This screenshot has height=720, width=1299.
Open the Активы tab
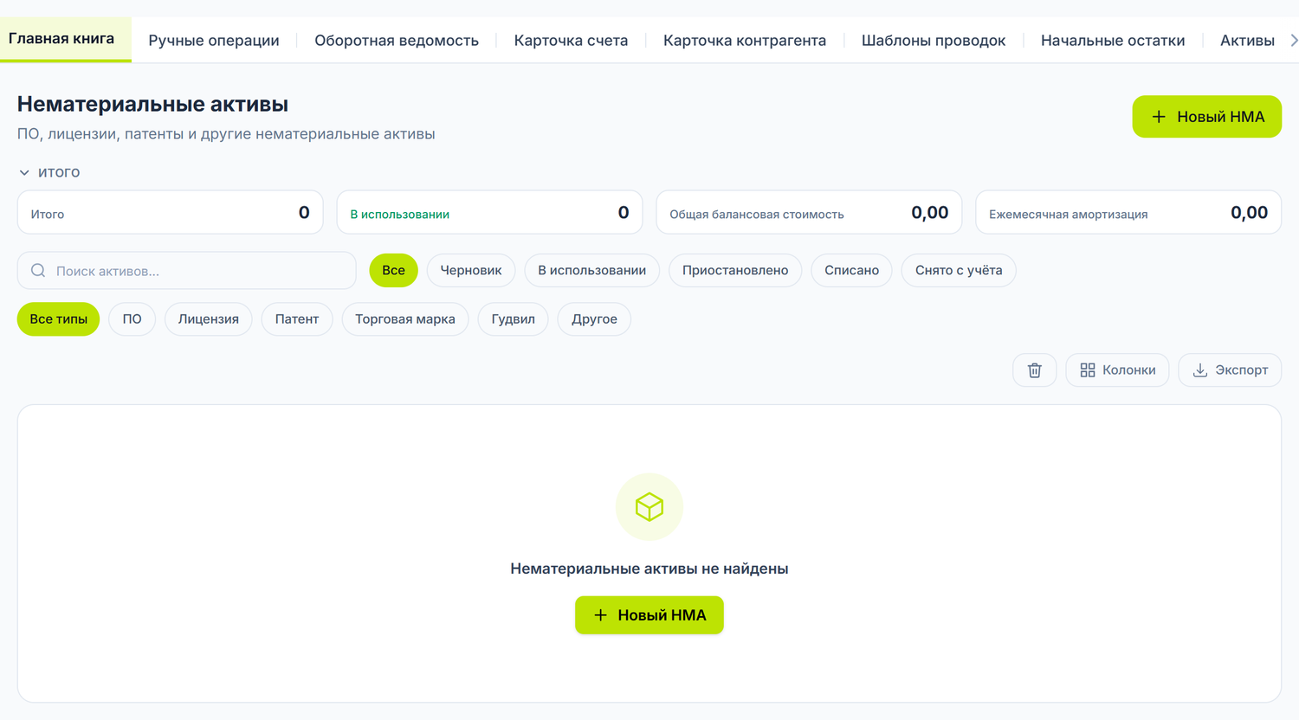pyautogui.click(x=1247, y=40)
